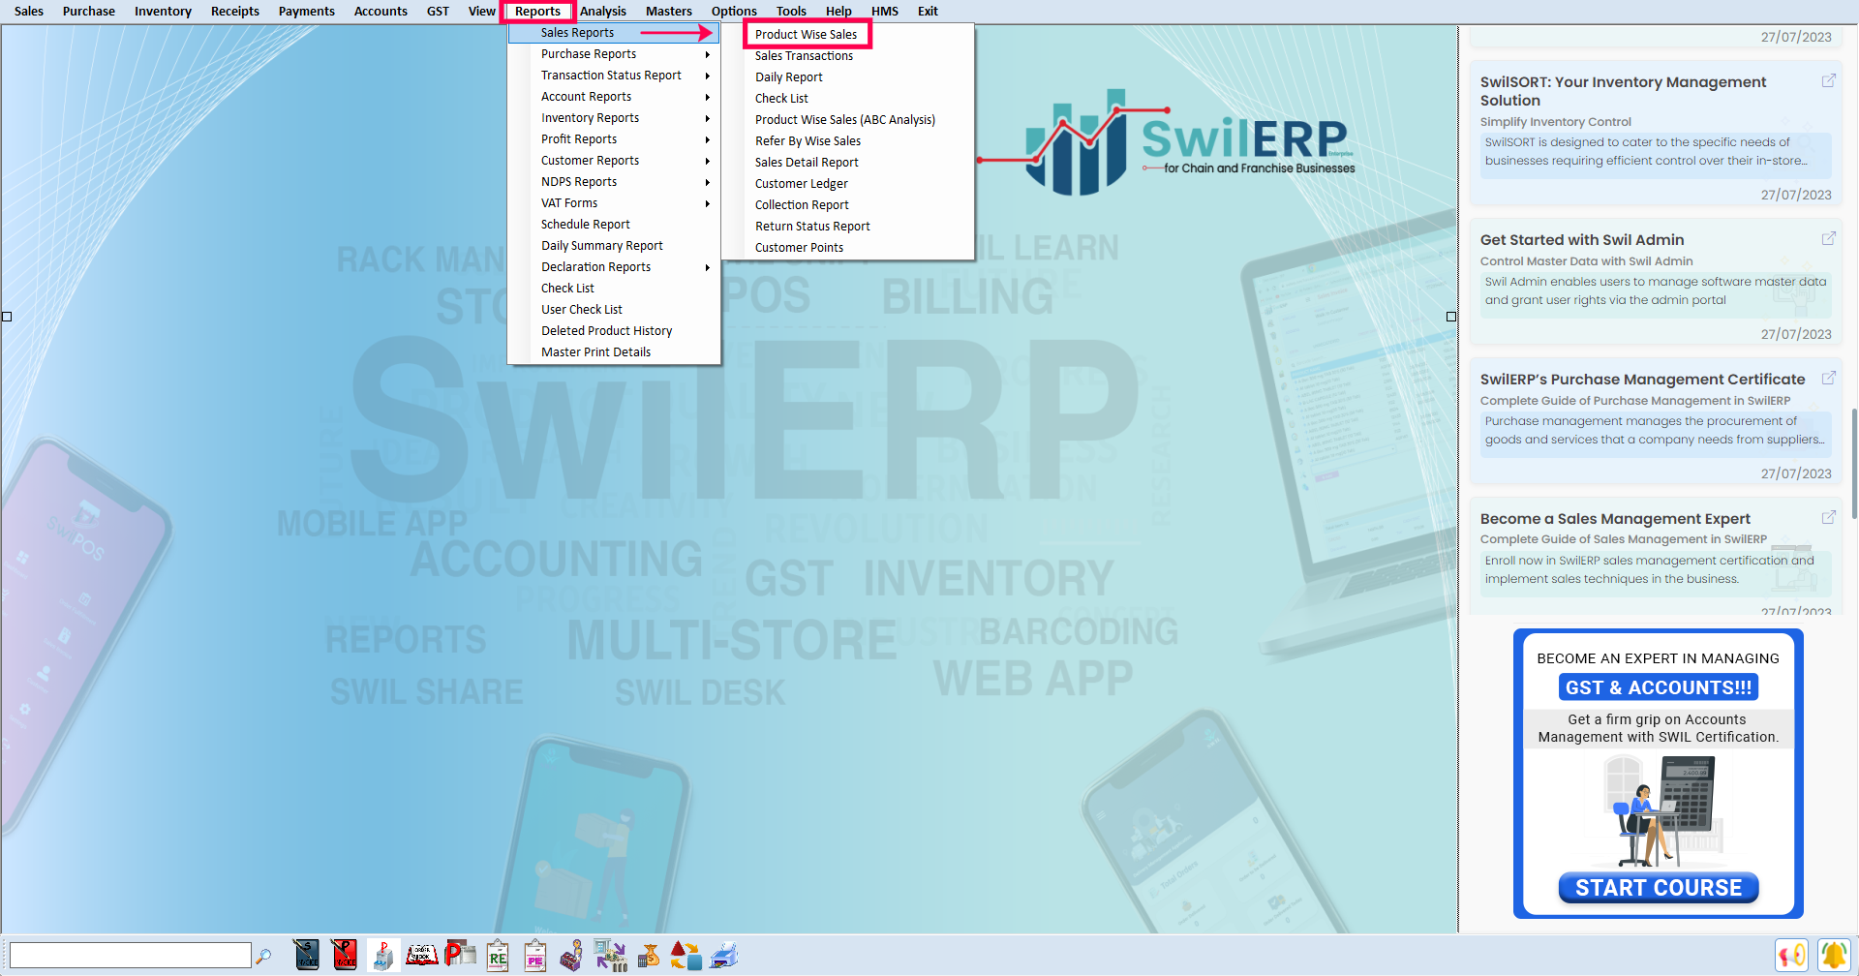This screenshot has width=1859, height=976.
Task: Click the blue printer toolbar icon
Action: 723,955
